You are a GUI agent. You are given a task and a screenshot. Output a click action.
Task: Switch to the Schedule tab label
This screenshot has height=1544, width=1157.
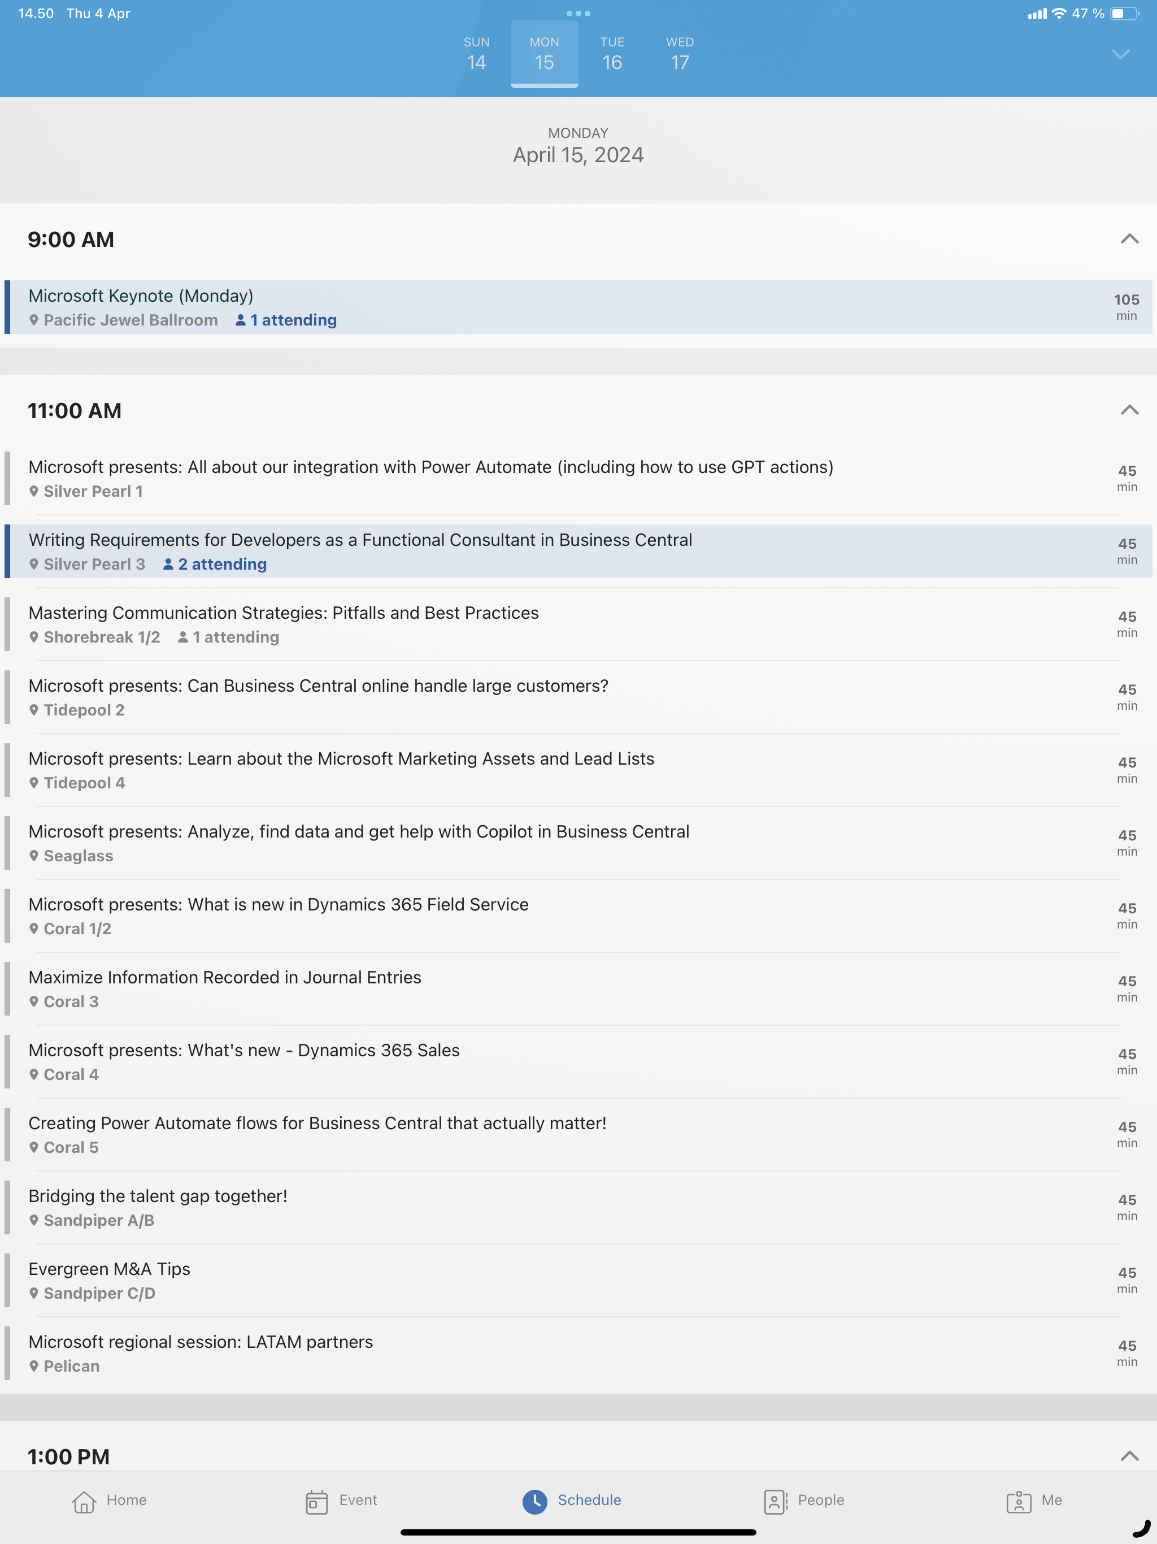pyautogui.click(x=589, y=1500)
